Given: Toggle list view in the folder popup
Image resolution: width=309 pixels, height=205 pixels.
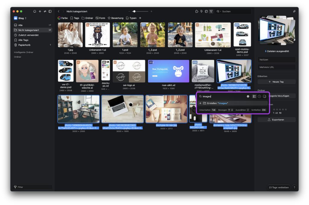Looking at the screenshot, I should tap(254, 97).
